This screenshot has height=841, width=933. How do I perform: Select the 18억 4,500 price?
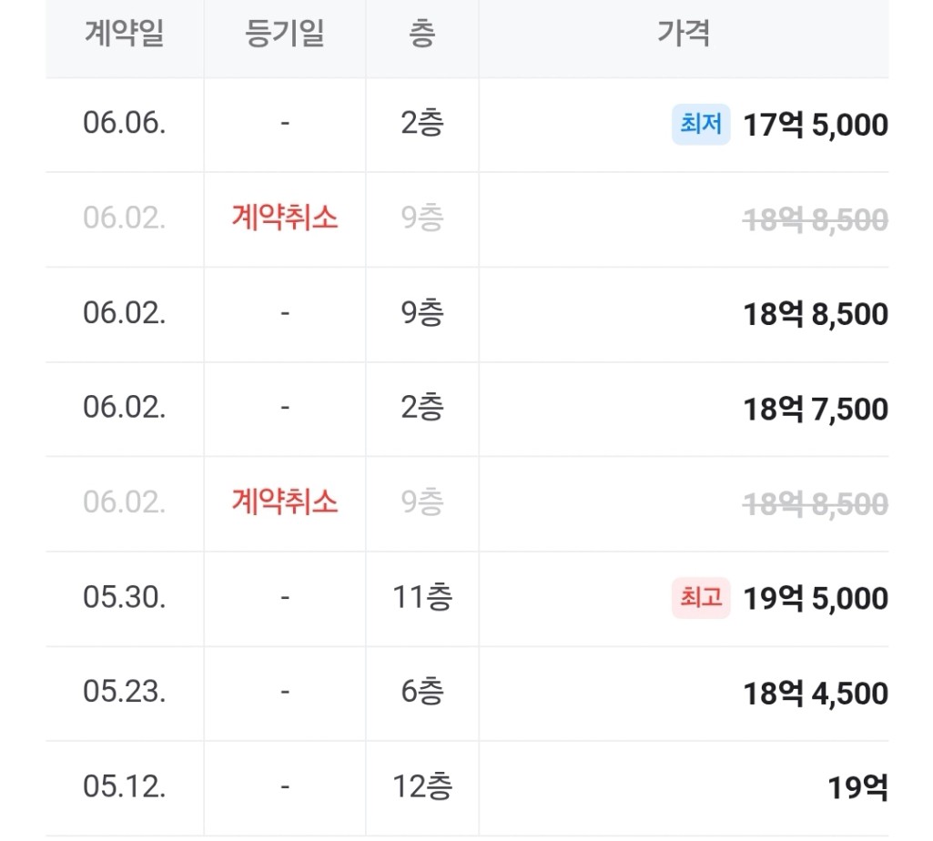(816, 694)
